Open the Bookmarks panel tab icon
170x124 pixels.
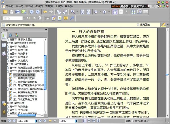point(4,36)
